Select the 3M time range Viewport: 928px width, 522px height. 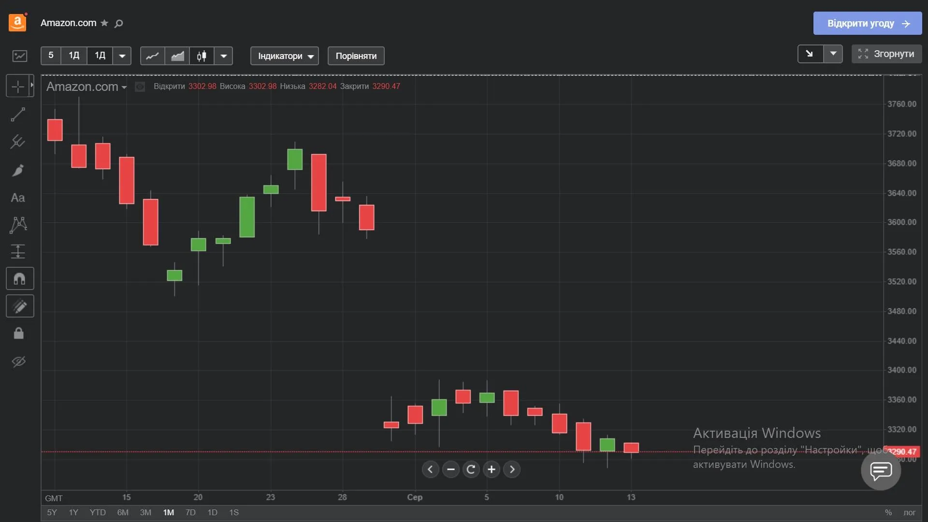pos(145,512)
